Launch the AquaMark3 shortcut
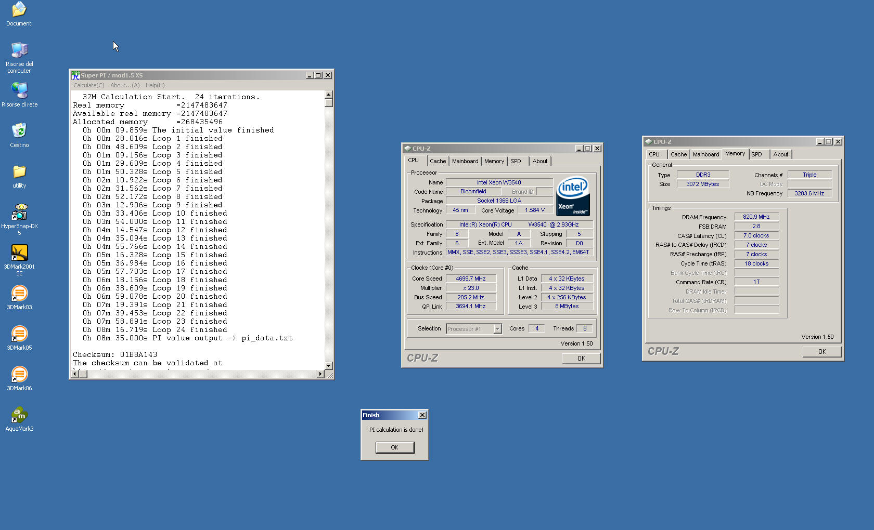Image resolution: width=874 pixels, height=530 pixels. (x=19, y=415)
